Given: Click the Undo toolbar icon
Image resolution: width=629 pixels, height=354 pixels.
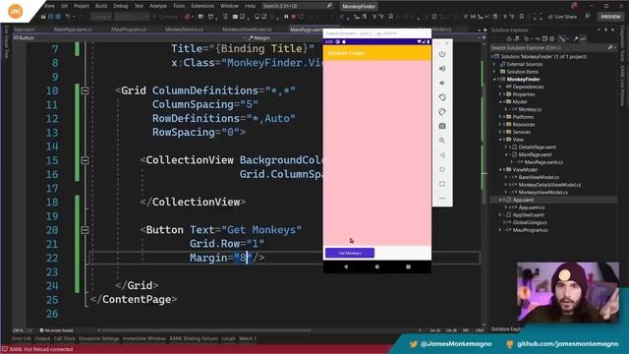Looking at the screenshot, I should 68,17.
